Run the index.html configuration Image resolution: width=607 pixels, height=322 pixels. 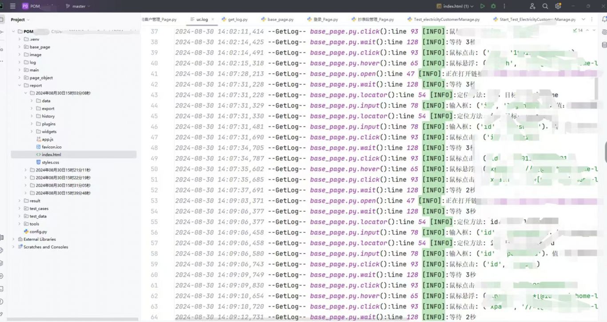483,6
